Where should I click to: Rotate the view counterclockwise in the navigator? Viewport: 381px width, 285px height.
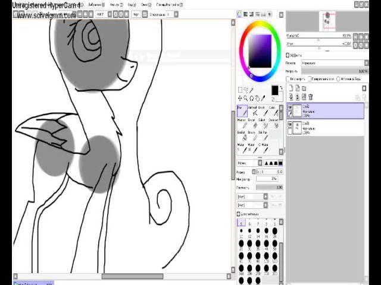(355, 45)
